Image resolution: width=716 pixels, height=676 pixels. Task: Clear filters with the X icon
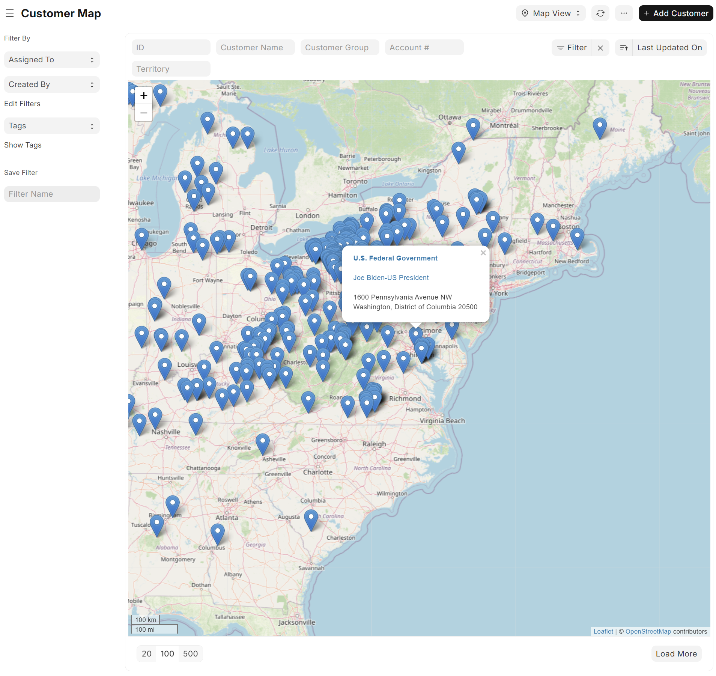tap(600, 48)
